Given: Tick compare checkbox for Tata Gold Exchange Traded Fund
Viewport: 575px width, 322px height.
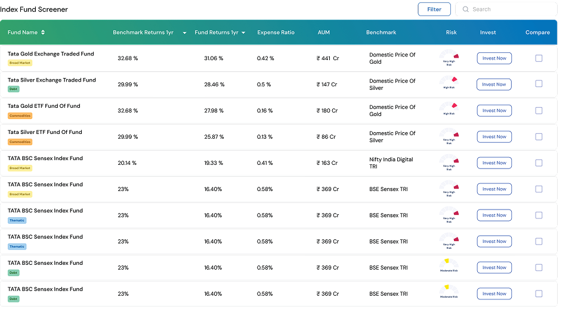Looking at the screenshot, I should [539, 58].
